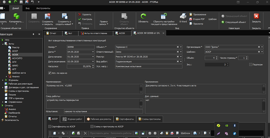Expand the Журналы tree node
Viewport: 270px width, 138px height.
coord(3,80)
